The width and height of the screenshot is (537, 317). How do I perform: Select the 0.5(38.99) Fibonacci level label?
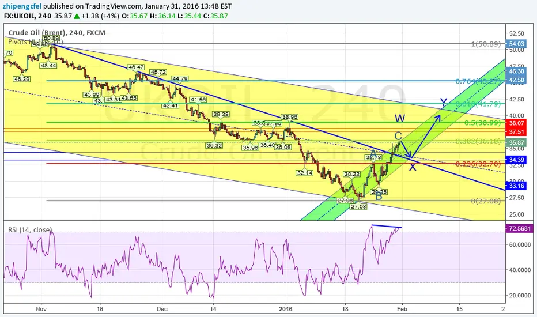click(482, 123)
